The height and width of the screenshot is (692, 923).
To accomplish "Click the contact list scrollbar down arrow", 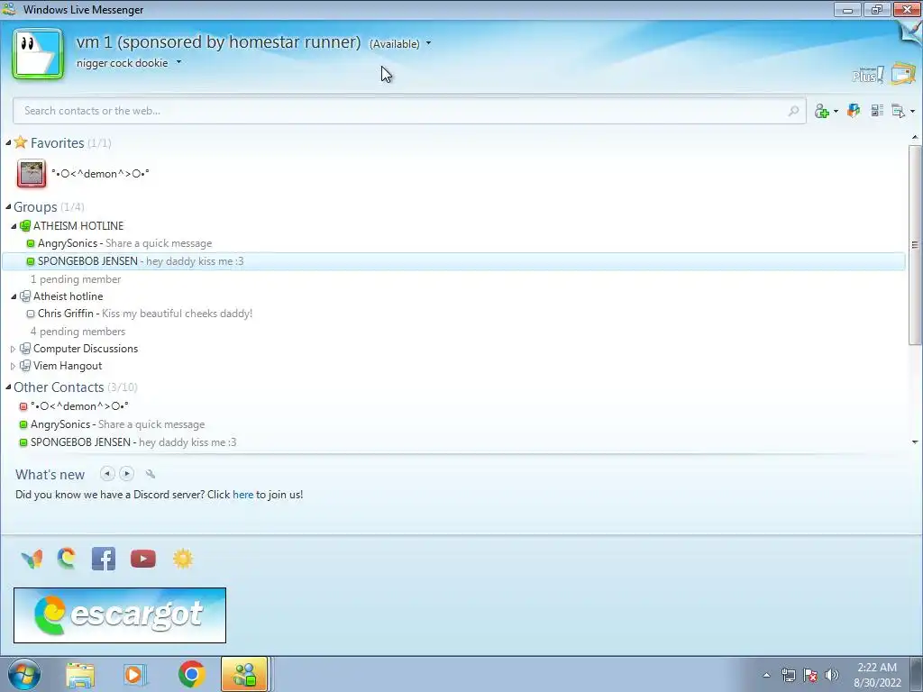I will (x=915, y=442).
